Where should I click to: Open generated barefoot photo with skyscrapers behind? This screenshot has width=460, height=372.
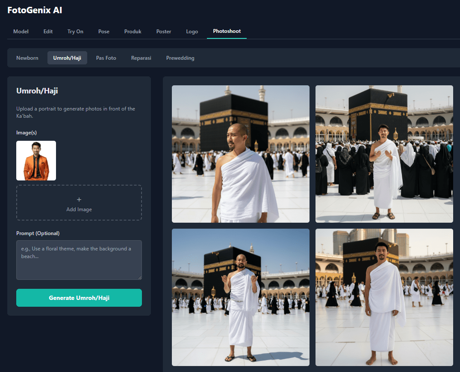[384, 297]
